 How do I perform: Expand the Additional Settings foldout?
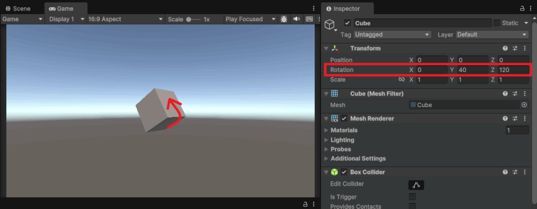tap(326, 158)
